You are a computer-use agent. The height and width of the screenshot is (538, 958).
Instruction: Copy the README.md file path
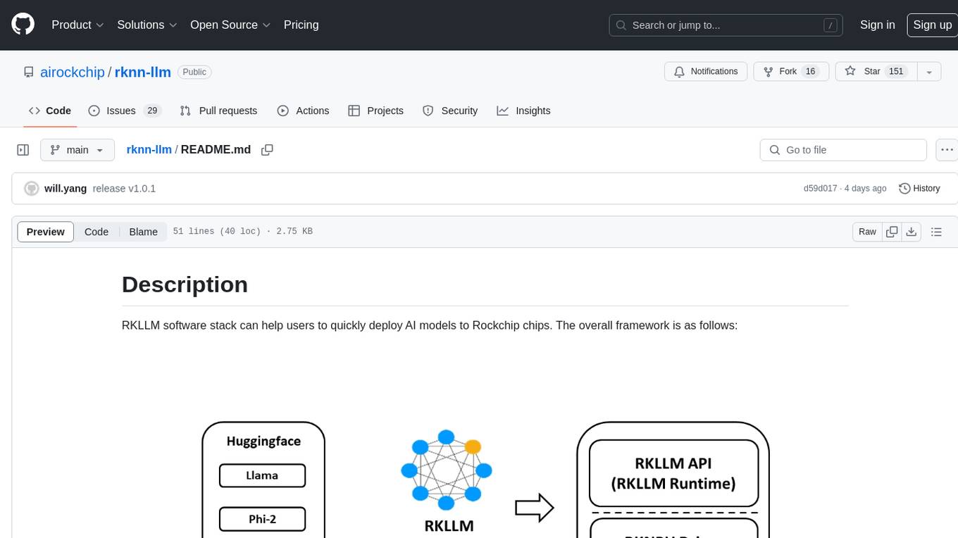[267, 149]
